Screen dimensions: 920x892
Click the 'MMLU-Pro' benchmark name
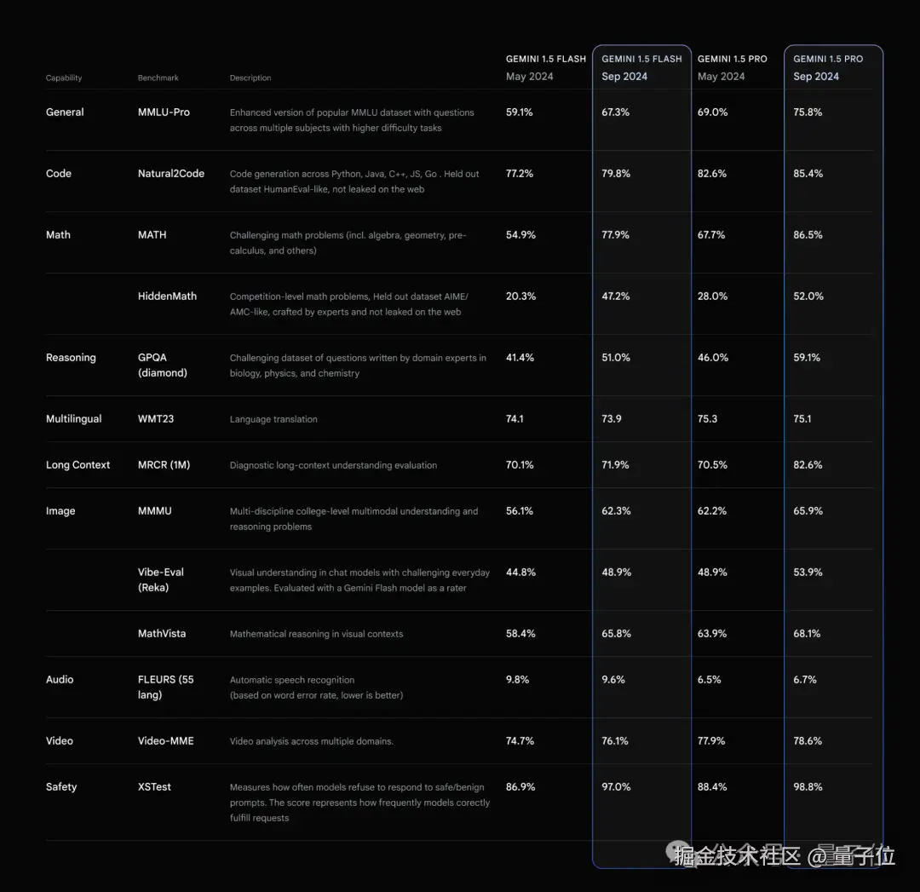[164, 112]
